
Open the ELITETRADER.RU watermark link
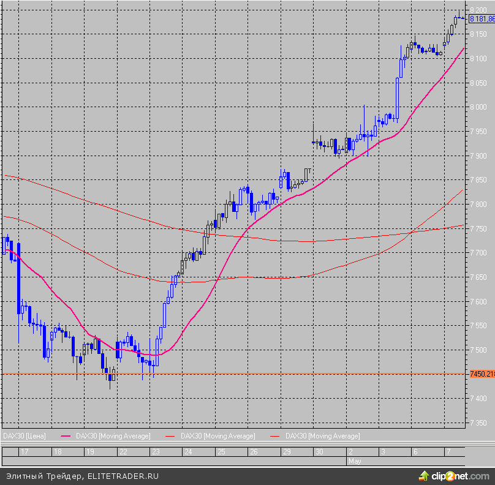click(124, 476)
